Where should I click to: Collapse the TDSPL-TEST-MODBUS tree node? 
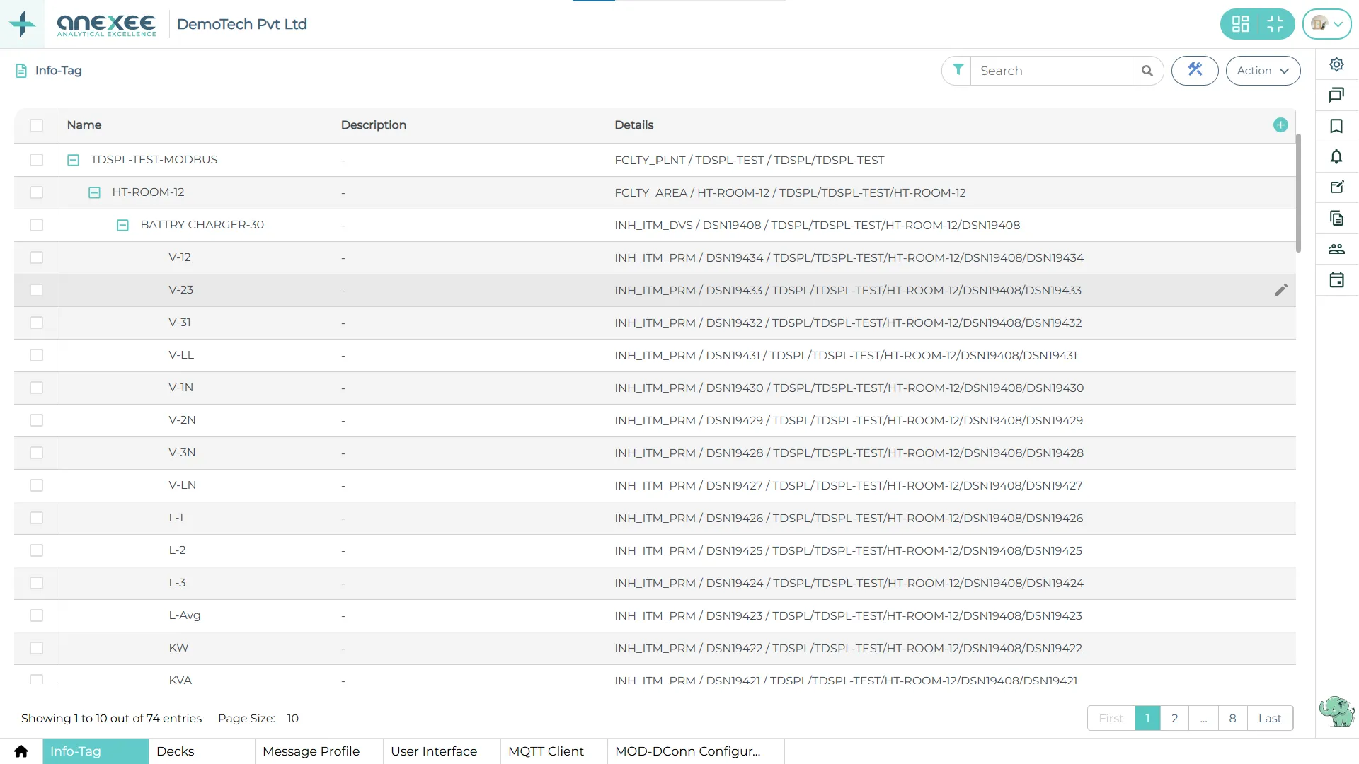point(73,161)
